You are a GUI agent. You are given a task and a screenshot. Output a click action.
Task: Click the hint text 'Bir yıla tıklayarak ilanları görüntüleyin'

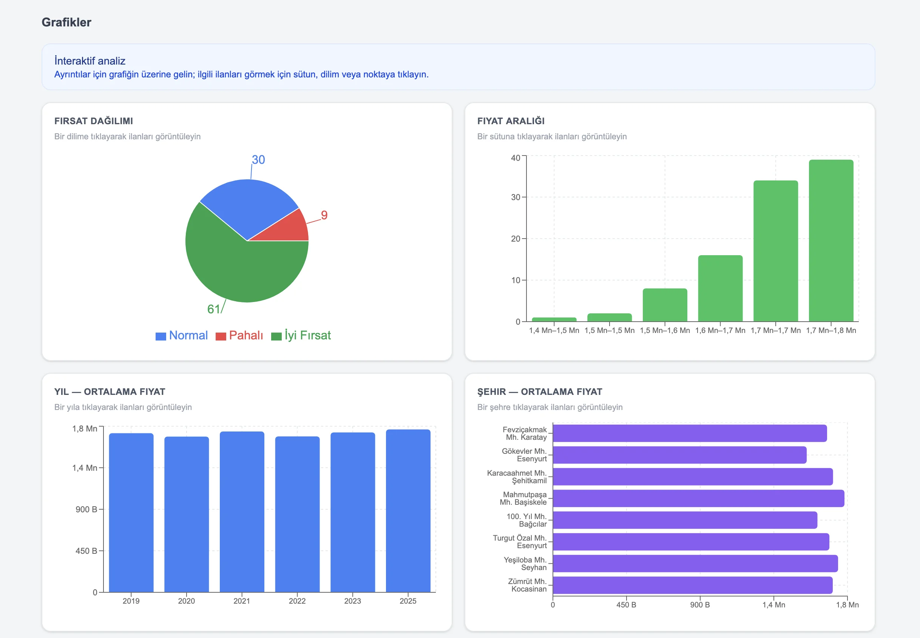click(123, 407)
